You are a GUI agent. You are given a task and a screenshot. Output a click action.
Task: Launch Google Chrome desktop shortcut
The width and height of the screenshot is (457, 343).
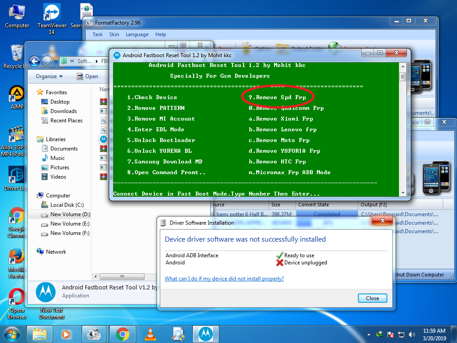click(16, 222)
